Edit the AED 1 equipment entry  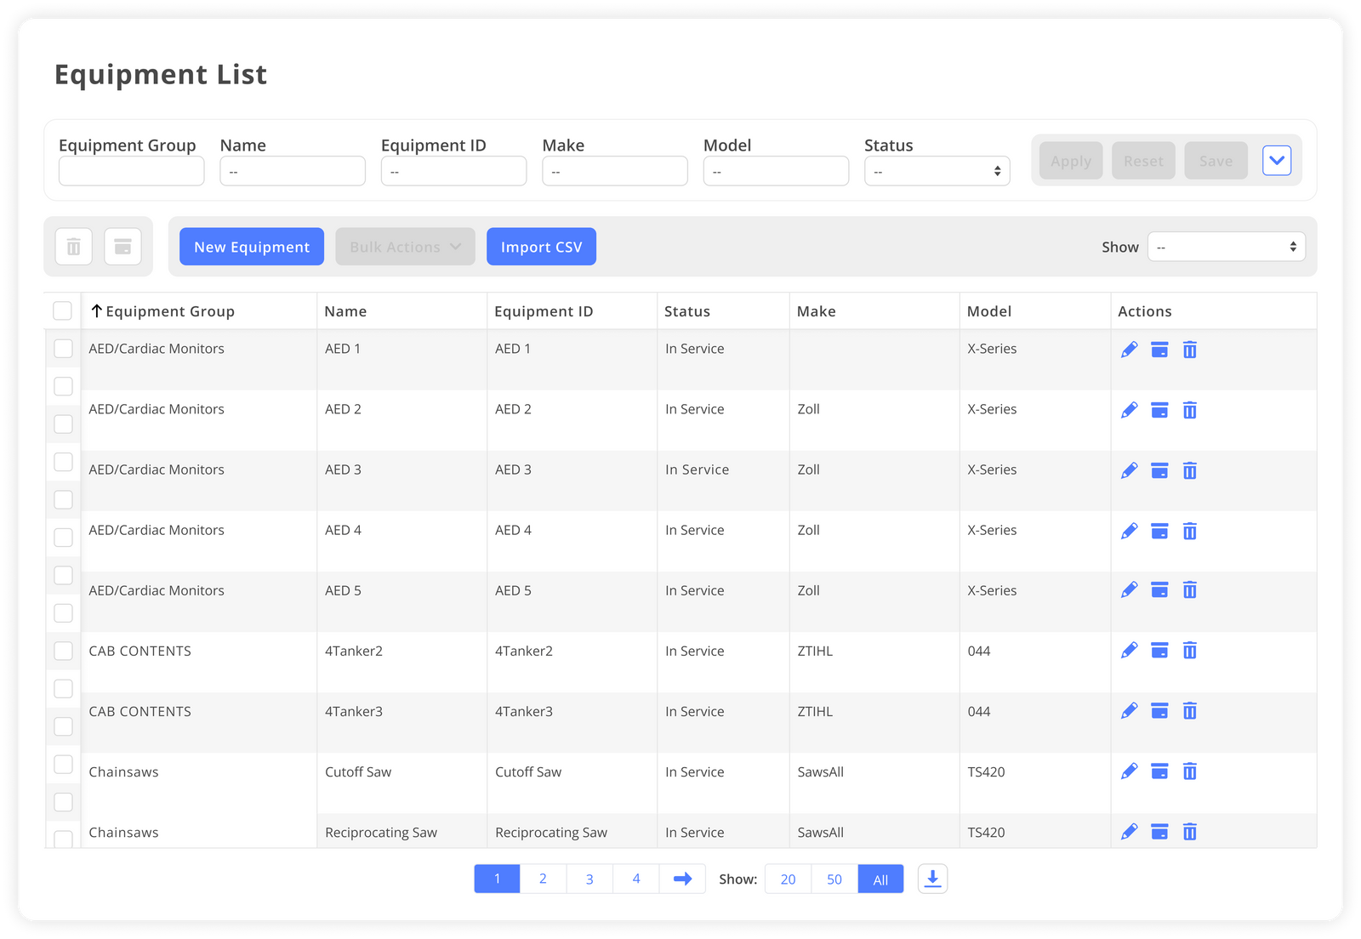(1130, 349)
